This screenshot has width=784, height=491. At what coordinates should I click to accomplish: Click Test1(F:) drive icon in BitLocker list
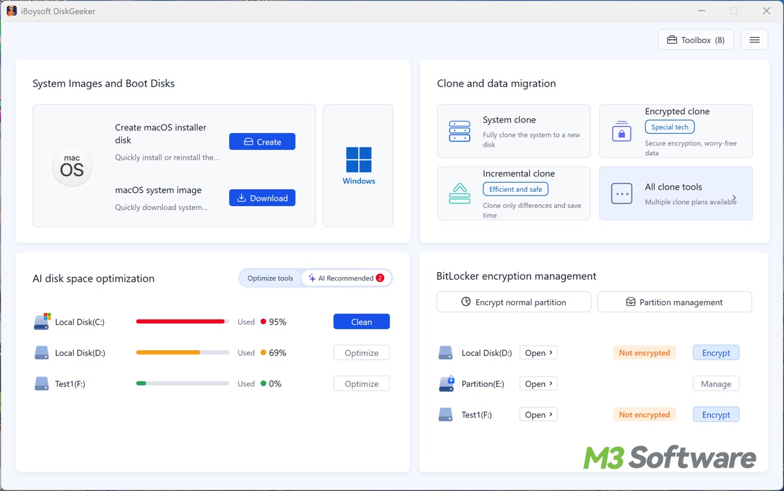pos(446,414)
